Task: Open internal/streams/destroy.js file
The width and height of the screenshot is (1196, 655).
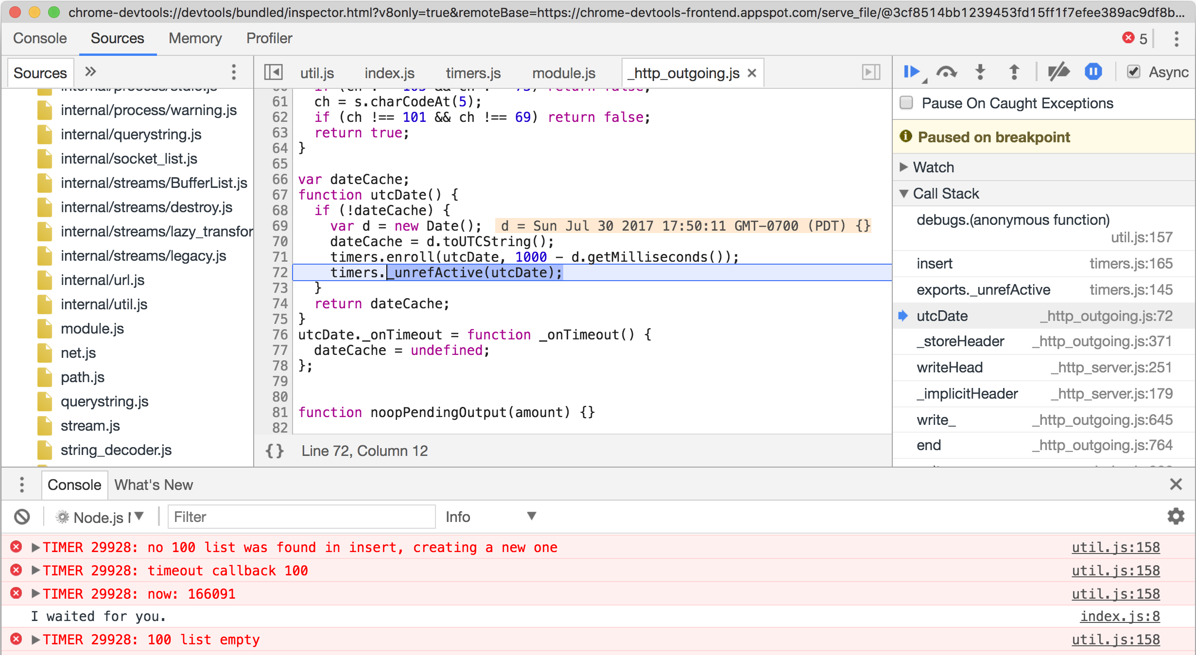Action: pos(146,207)
